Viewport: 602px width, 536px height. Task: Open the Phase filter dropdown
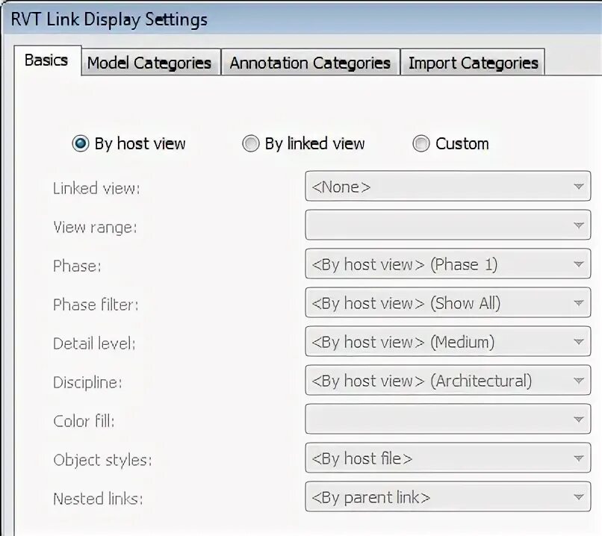(447, 303)
